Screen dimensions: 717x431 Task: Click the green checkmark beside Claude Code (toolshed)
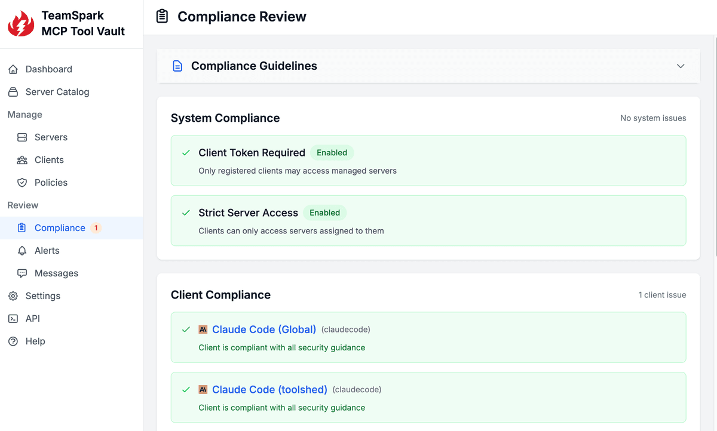click(x=186, y=389)
